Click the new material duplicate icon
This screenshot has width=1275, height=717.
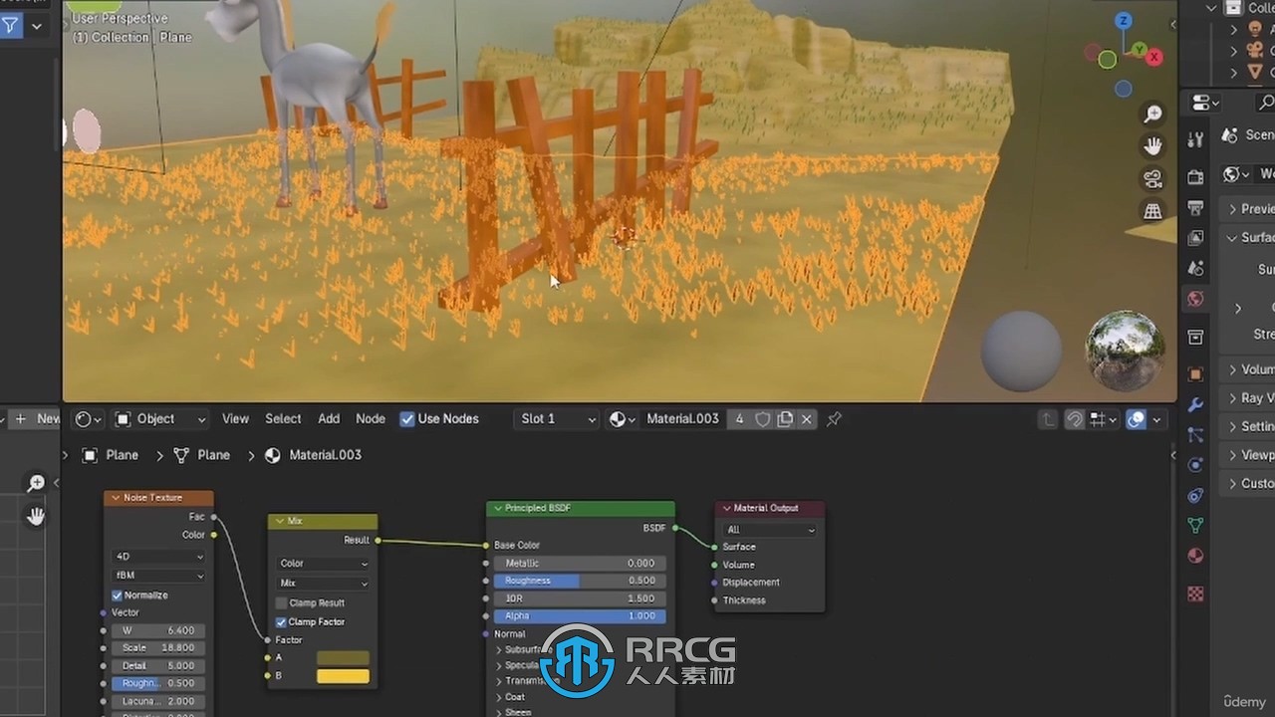785,419
